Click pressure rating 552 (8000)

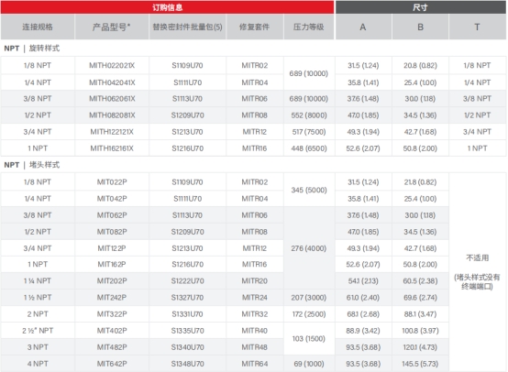309,115
